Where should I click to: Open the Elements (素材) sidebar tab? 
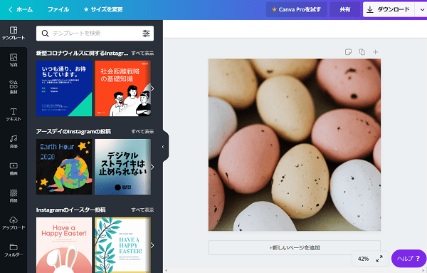coord(14,87)
